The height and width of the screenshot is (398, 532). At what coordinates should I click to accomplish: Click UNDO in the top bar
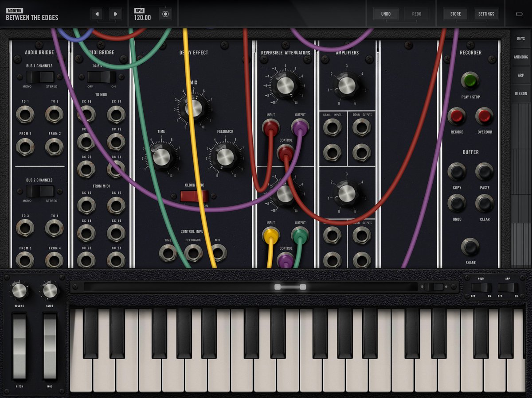(x=385, y=13)
